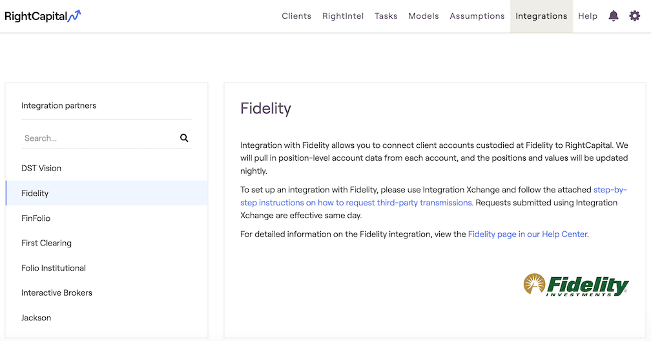Open Fidelity page in Help Center link
The image size is (651, 341).
(x=527, y=234)
